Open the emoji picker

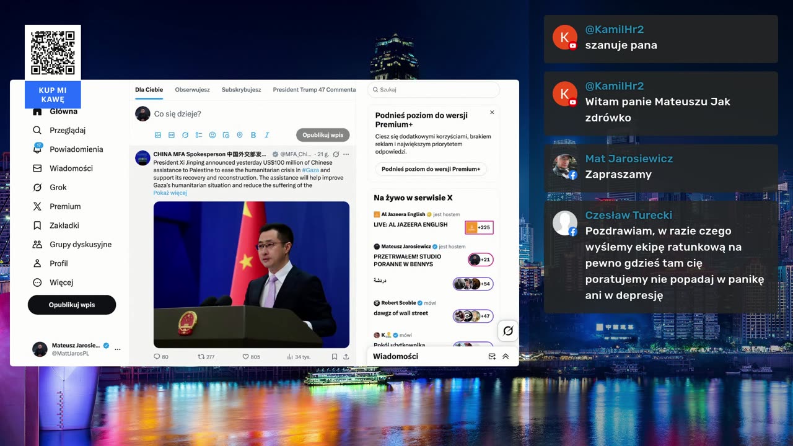click(x=212, y=135)
